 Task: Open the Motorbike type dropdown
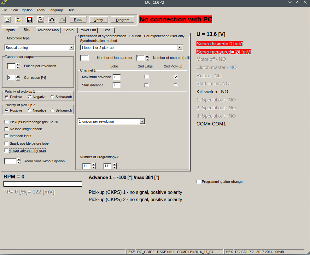click(71, 48)
